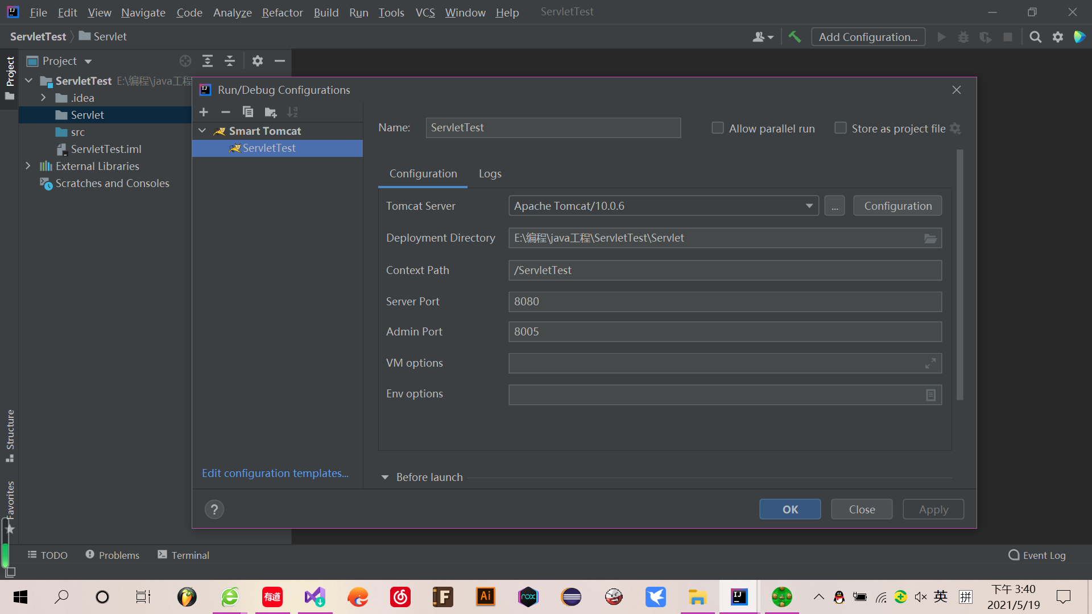Collapse the Before launch section

coord(385,478)
